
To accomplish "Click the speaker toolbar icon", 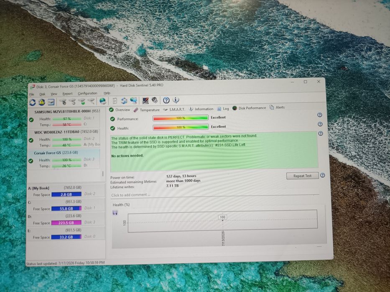I will (x=155, y=100).
